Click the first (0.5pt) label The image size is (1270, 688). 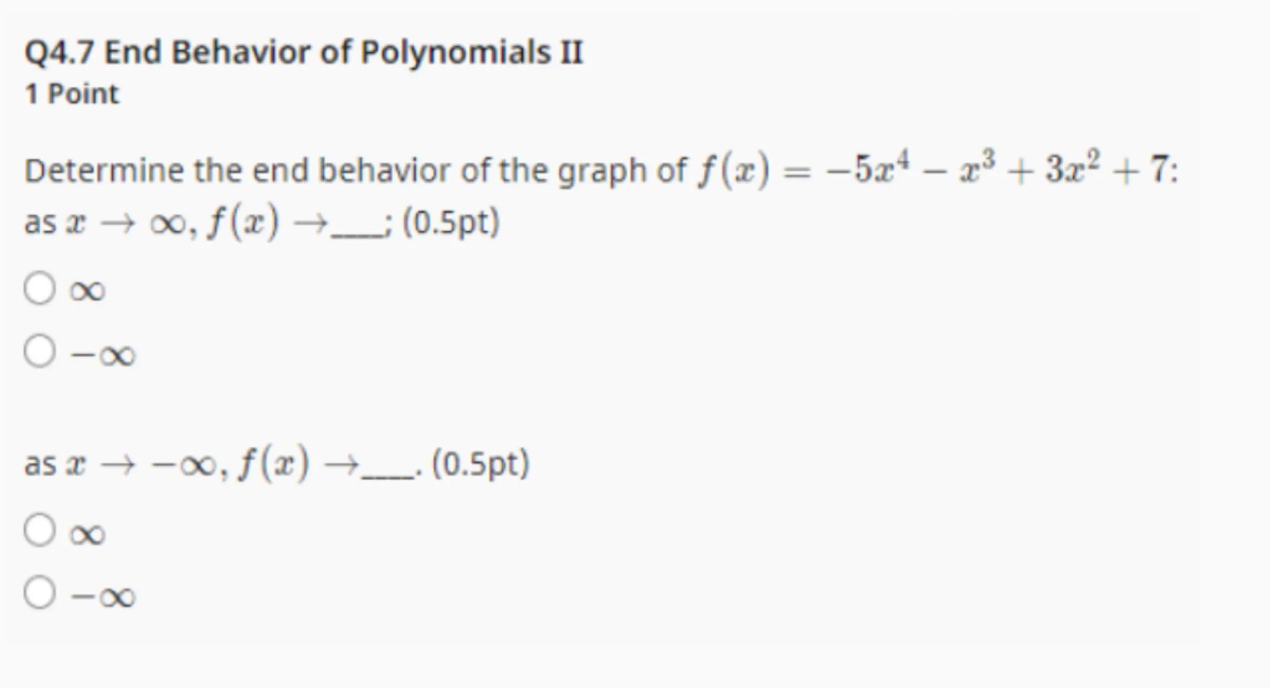[451, 223]
